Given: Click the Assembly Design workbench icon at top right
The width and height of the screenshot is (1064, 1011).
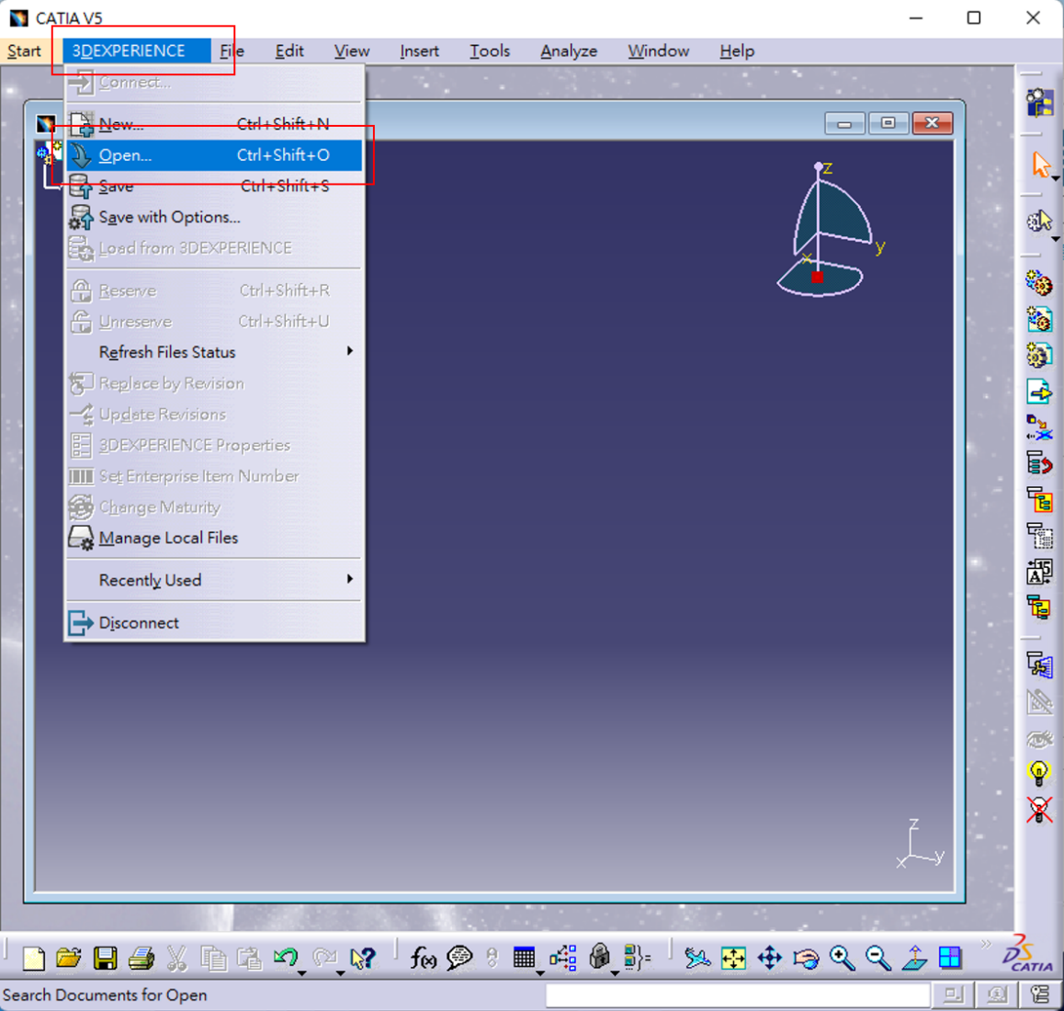Looking at the screenshot, I should (1039, 103).
